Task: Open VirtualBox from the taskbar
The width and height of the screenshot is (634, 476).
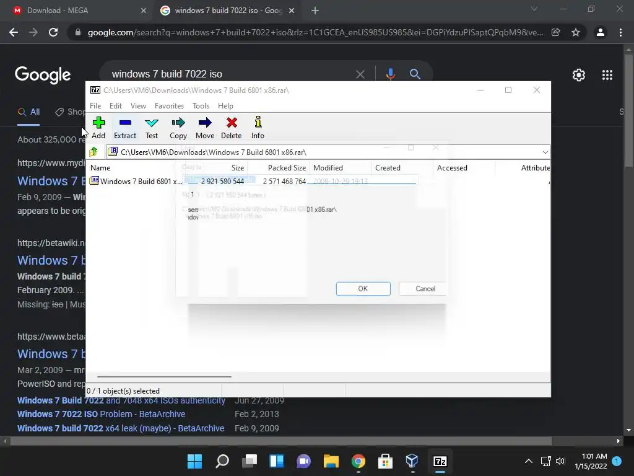Action: pos(412,461)
